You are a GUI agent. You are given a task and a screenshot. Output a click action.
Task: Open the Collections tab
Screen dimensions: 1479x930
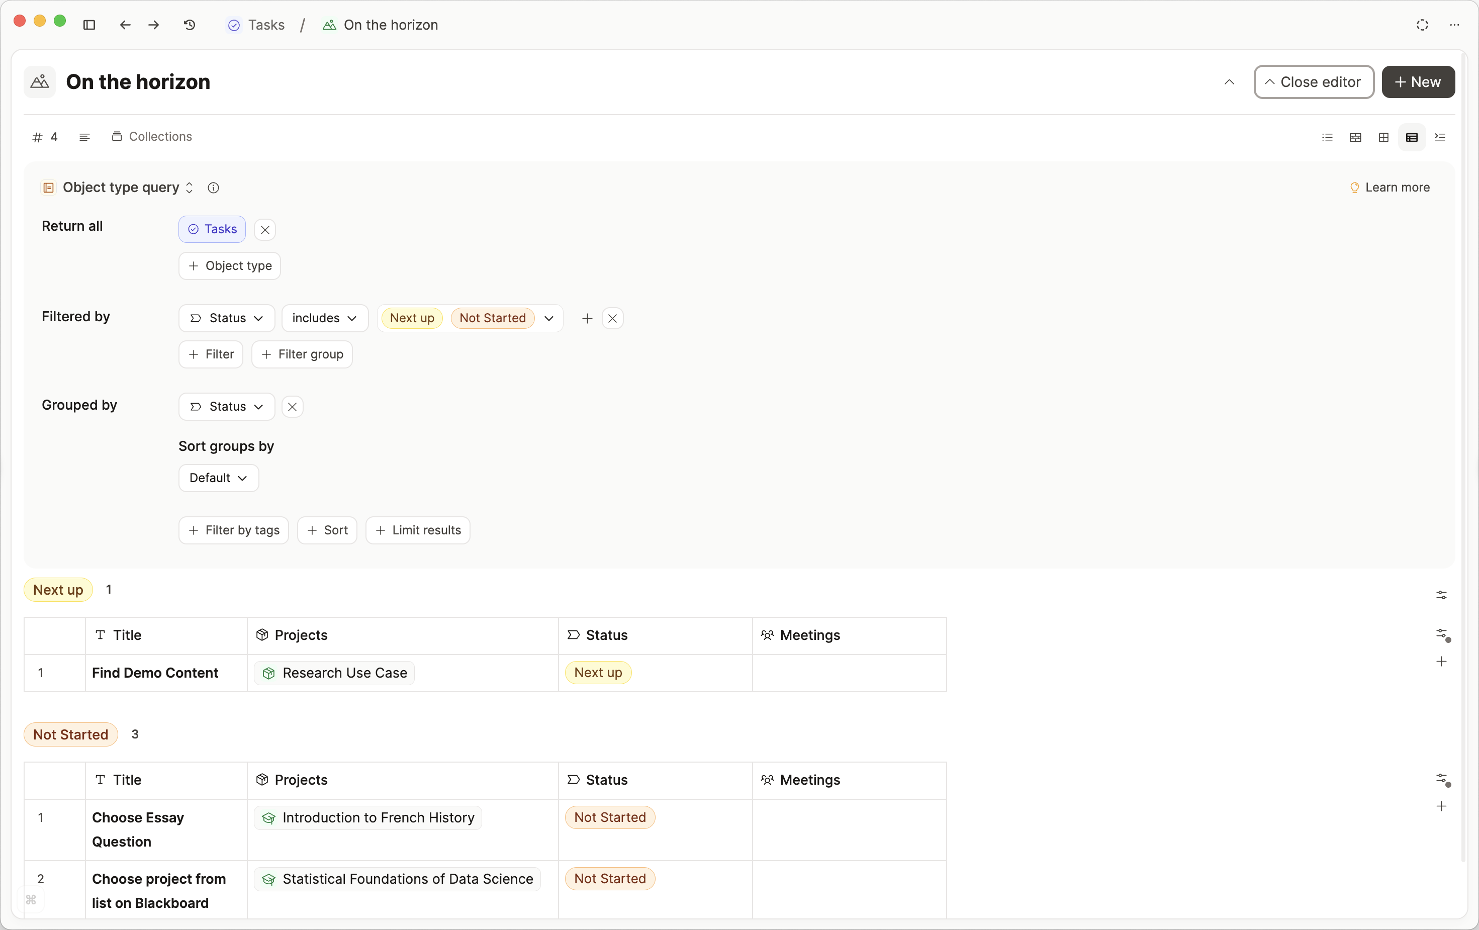152,136
